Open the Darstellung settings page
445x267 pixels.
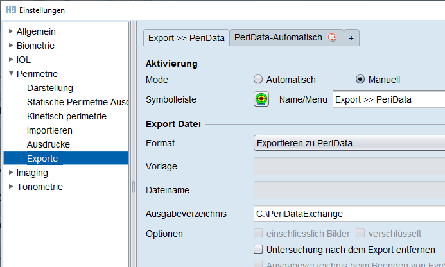tap(50, 88)
